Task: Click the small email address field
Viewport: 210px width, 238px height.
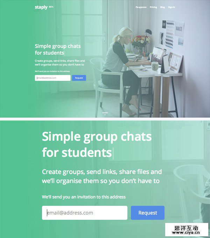Action: (x=52, y=78)
